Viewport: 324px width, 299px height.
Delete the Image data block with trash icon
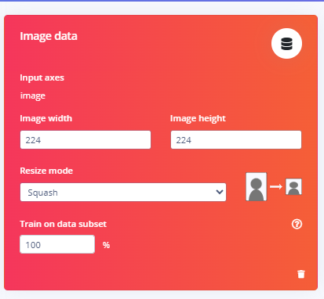(301, 274)
